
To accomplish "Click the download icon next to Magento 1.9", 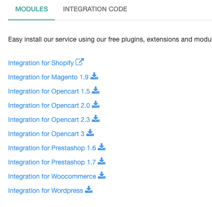I will [94, 76].
